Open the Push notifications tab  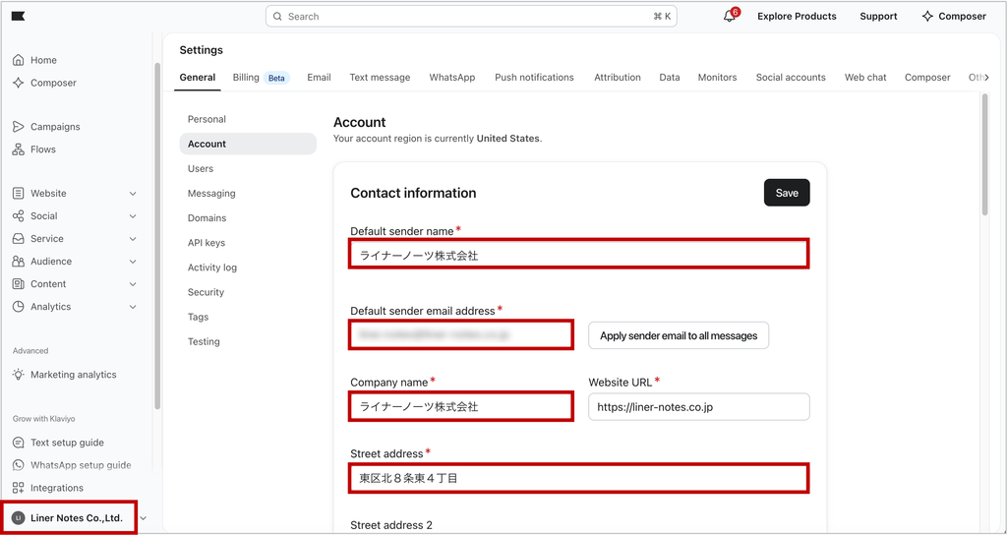(534, 78)
